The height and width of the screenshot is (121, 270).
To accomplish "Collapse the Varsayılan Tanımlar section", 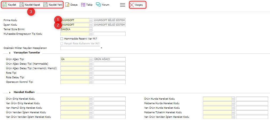I will (x=10, y=53).
